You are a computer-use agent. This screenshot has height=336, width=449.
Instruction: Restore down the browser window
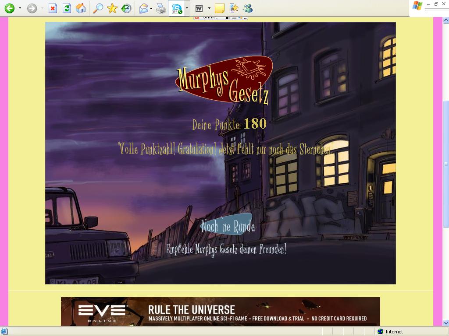[436, 3]
